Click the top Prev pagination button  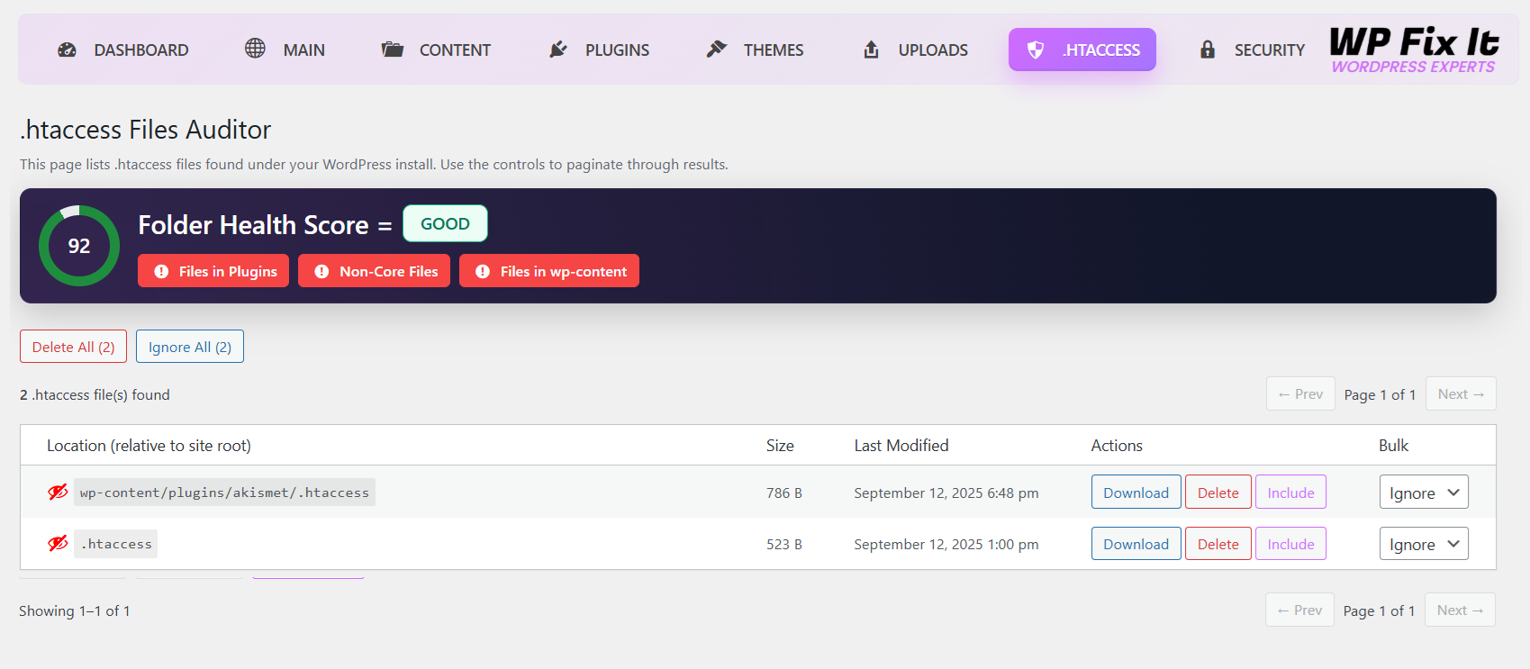pos(1300,393)
